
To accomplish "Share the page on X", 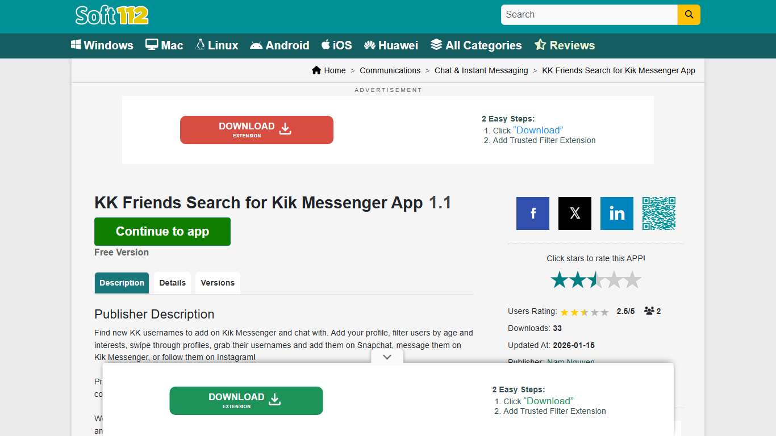I will [x=574, y=213].
